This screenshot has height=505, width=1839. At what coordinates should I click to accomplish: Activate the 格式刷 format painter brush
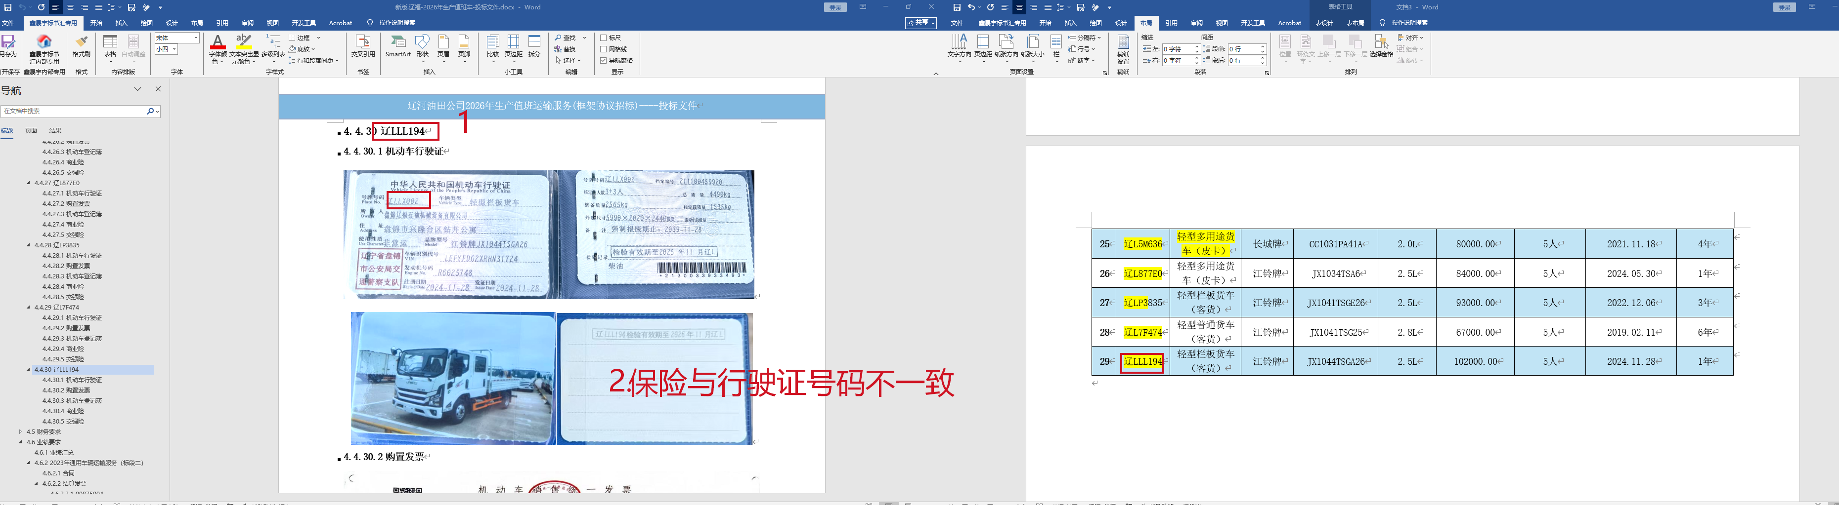pos(82,46)
